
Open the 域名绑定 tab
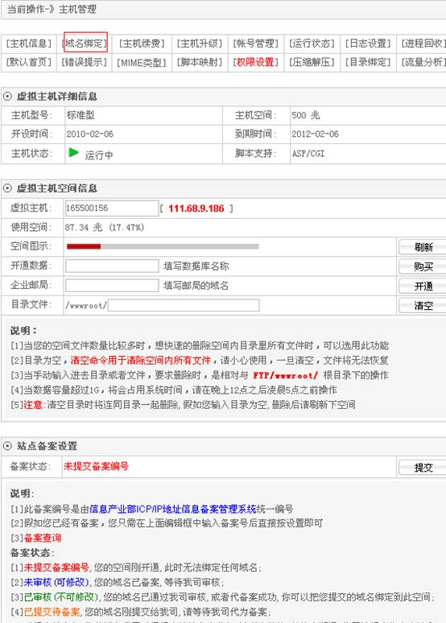click(85, 42)
